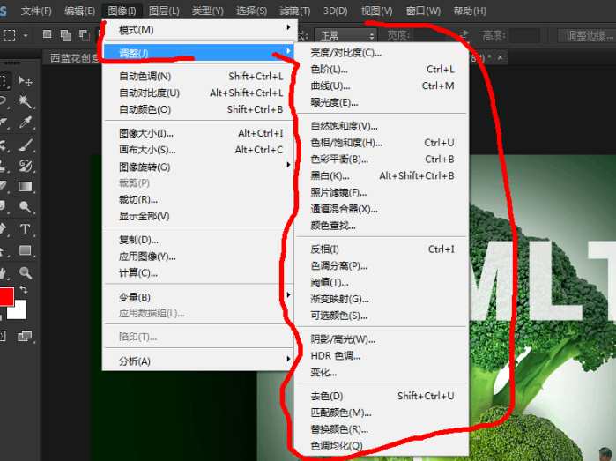Choose 亮度/对比度(C) adjustment
The height and width of the screenshot is (461, 616).
tap(382, 53)
